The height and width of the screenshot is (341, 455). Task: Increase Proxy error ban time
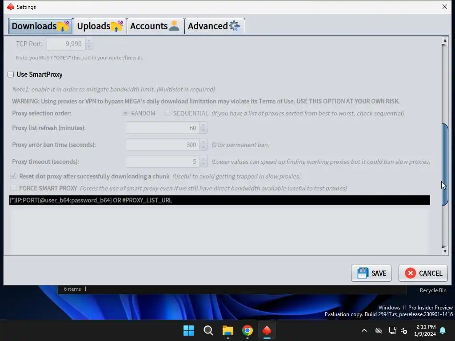(x=204, y=142)
